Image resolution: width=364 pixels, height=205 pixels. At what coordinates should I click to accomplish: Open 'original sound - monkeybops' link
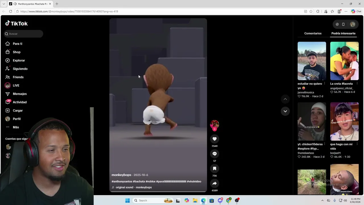click(x=134, y=187)
